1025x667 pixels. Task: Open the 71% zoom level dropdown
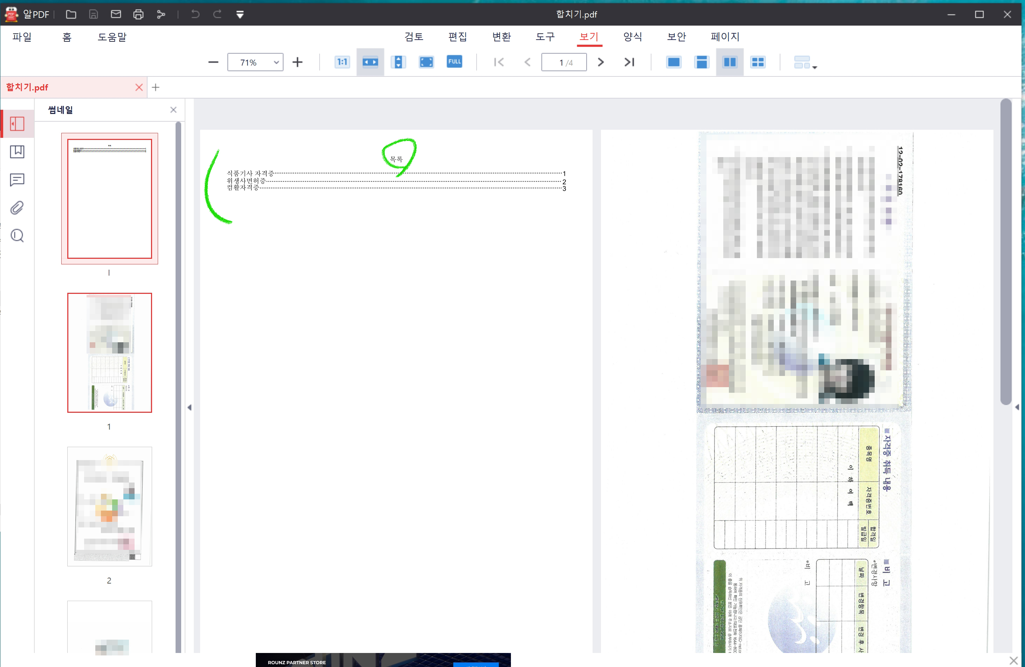276,62
